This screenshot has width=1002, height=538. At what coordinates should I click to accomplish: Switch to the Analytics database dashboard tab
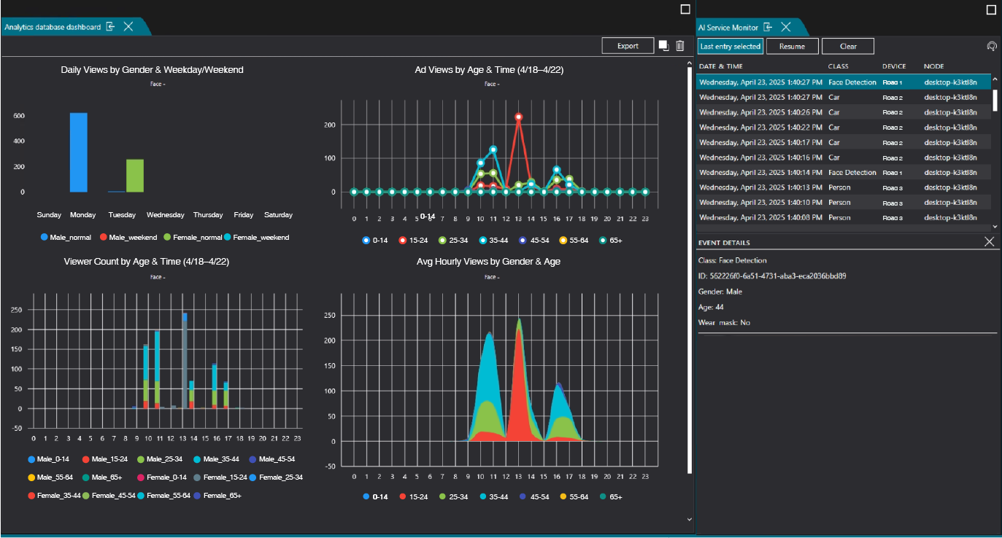(x=53, y=27)
